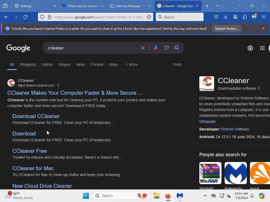Click the Malwarebytes taskbar icon
Screen dimensions: 270x202
[180, 196]
